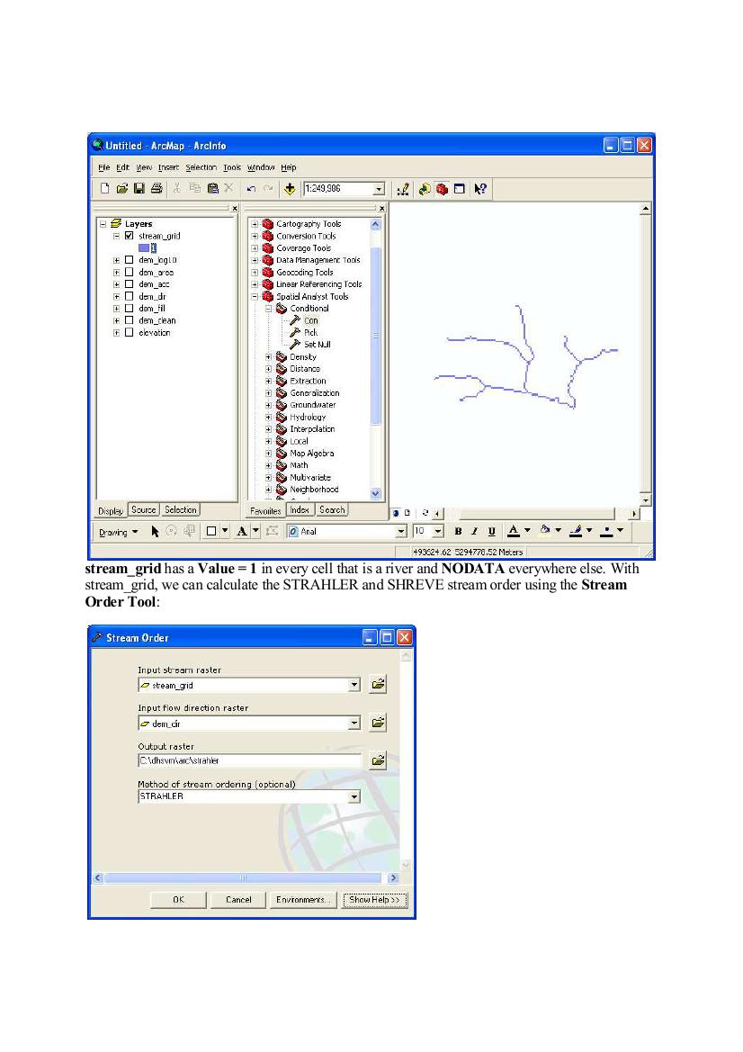This screenshot has width=743, height=1052.
Task: Click the Undo arrow icon
Action: tap(251, 188)
